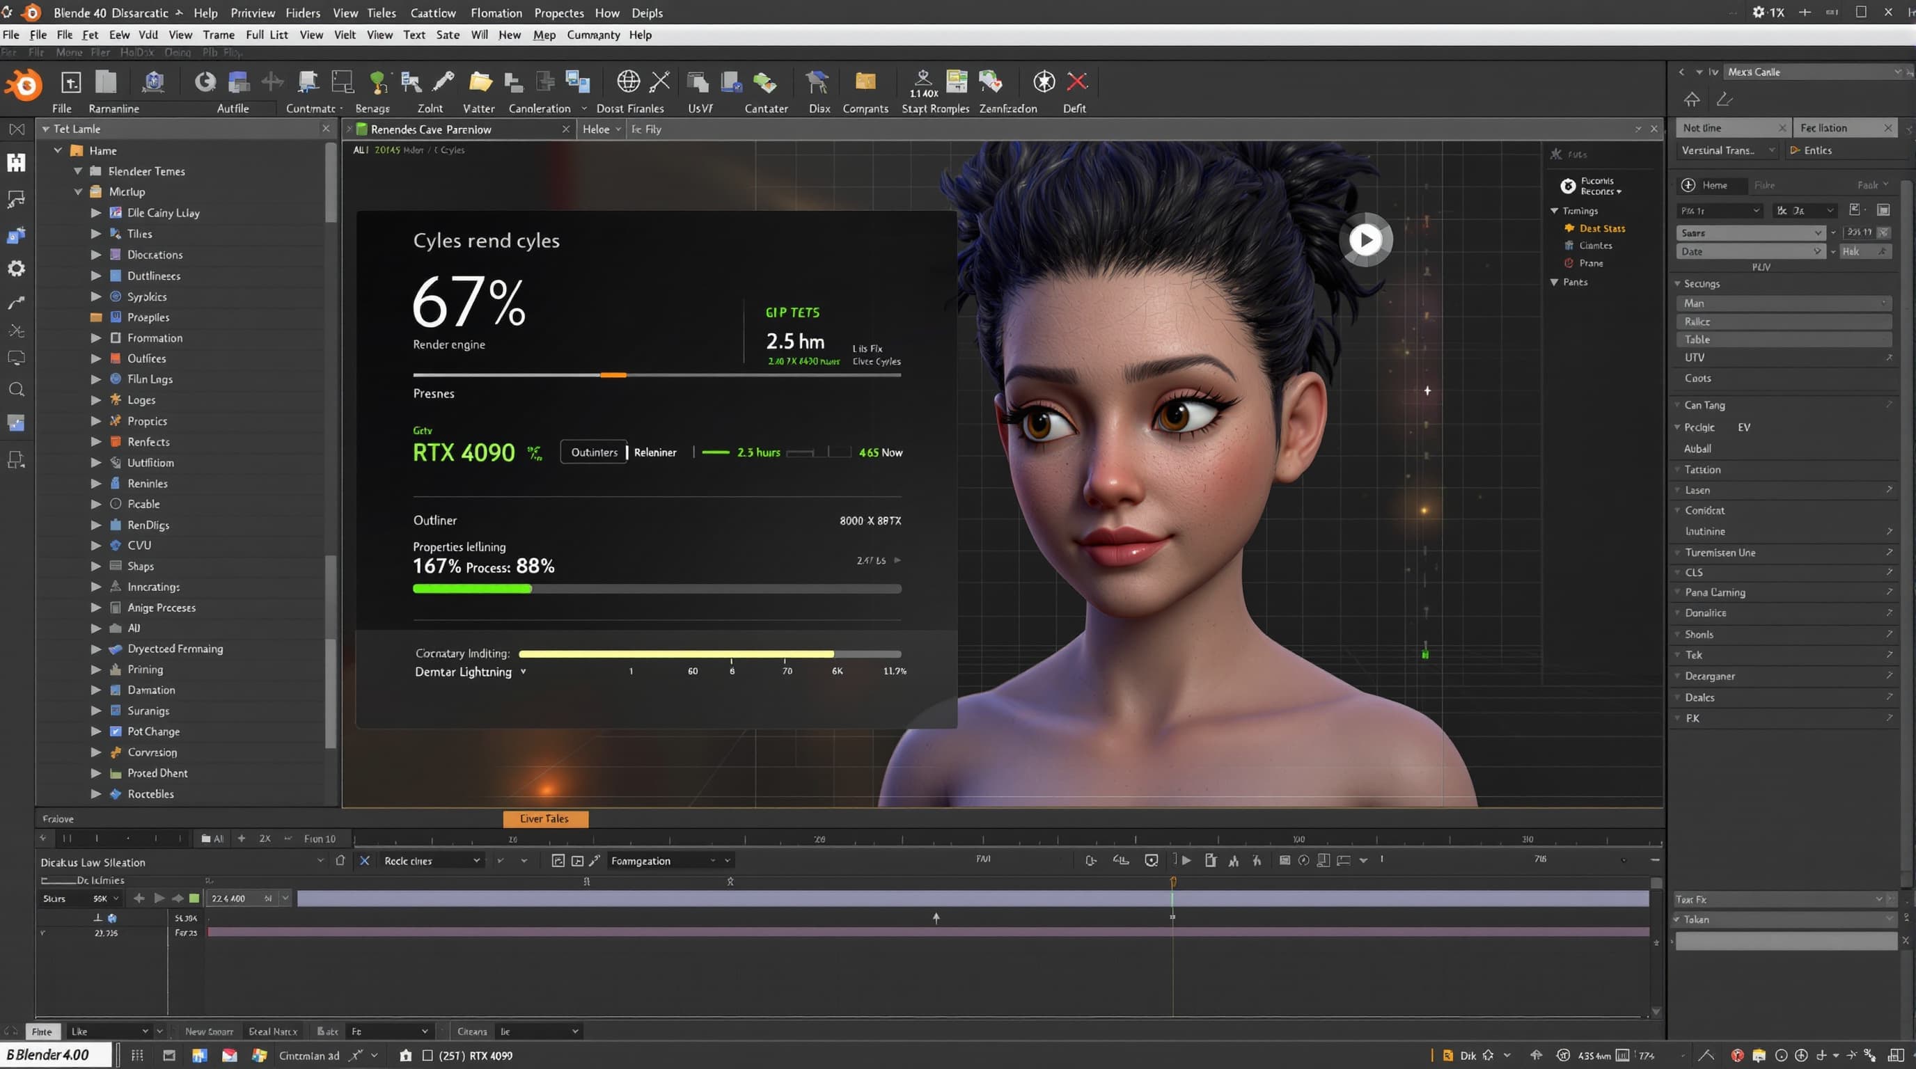Toggle auto-keyframe in the timeline header
The width and height of the screenshot is (1916, 1069).
pyautogui.click(x=1152, y=860)
